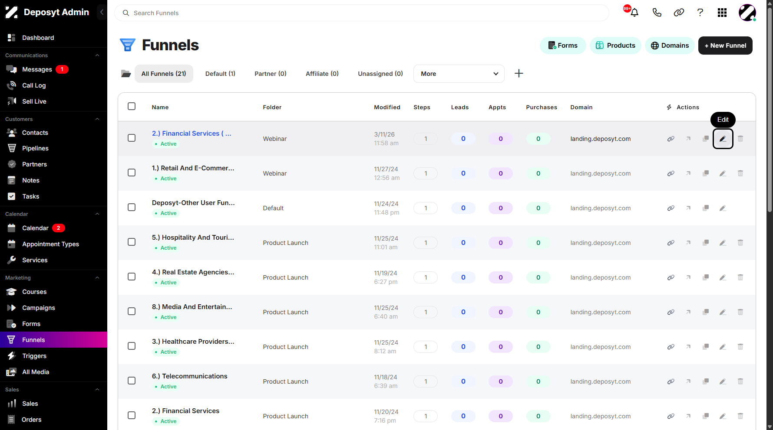The width and height of the screenshot is (773, 430).
Task: Open the link icon in top header
Action: (x=679, y=13)
